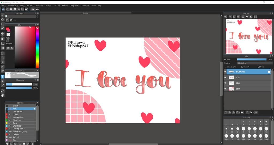The image size is (274, 145).
Task: Click rotate right icon in navigator panel
Action: point(251,17)
